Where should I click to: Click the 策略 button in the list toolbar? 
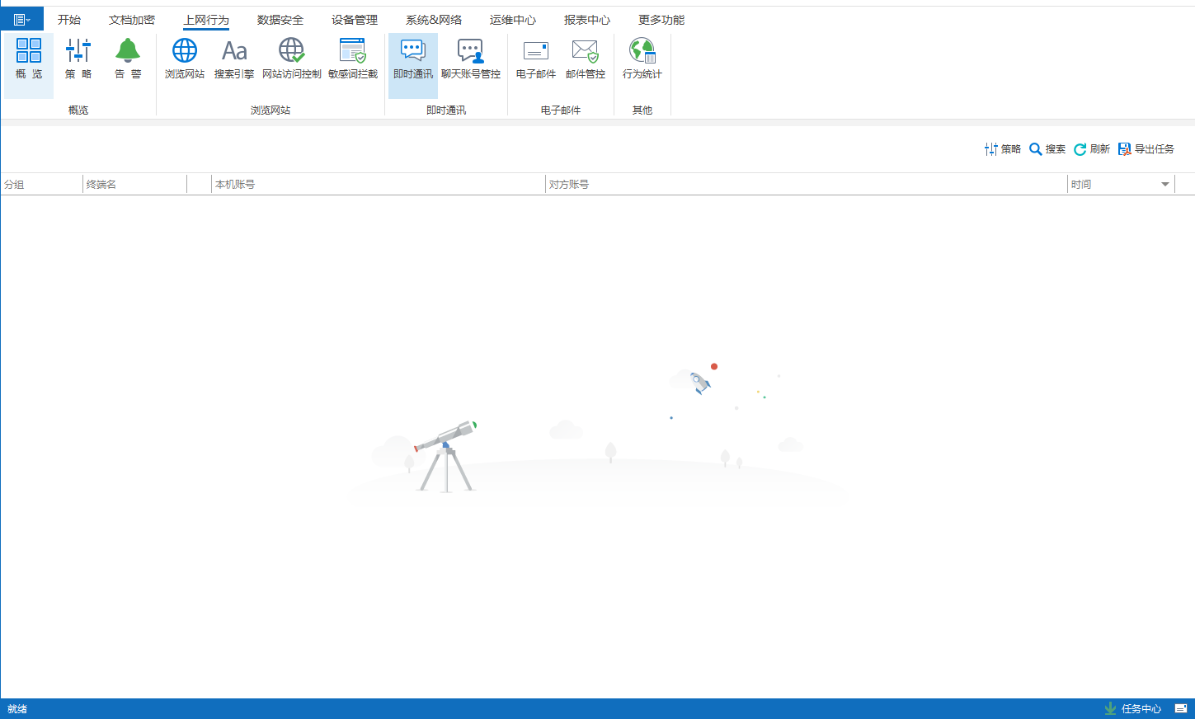pos(1003,149)
